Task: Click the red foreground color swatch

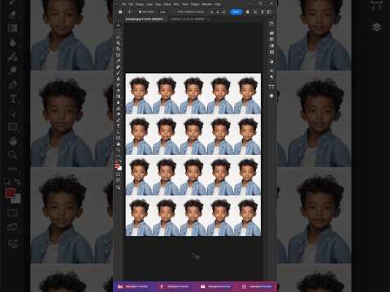Action: 117,166
